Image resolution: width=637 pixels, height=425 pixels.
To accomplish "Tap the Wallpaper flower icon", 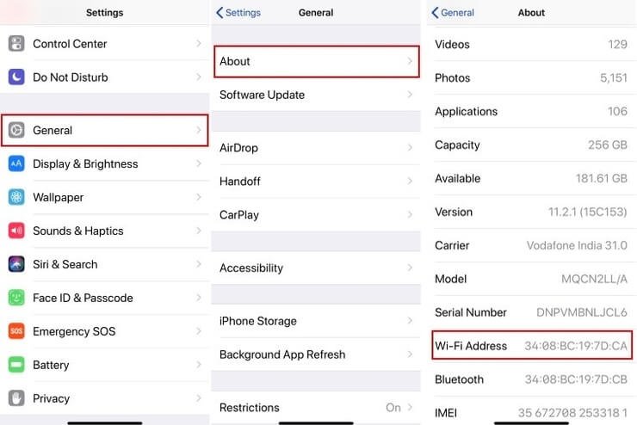I will pyautogui.click(x=16, y=197).
